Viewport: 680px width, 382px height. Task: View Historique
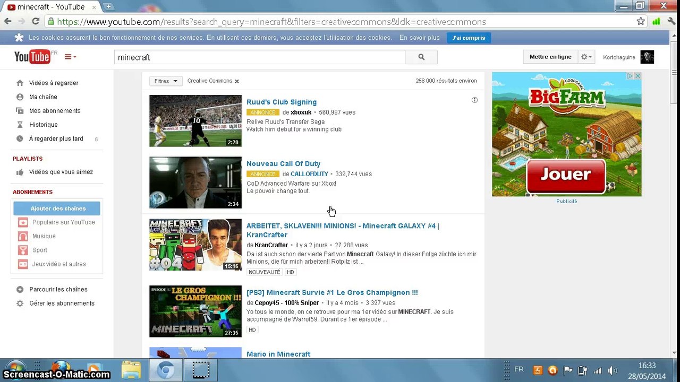coord(43,125)
